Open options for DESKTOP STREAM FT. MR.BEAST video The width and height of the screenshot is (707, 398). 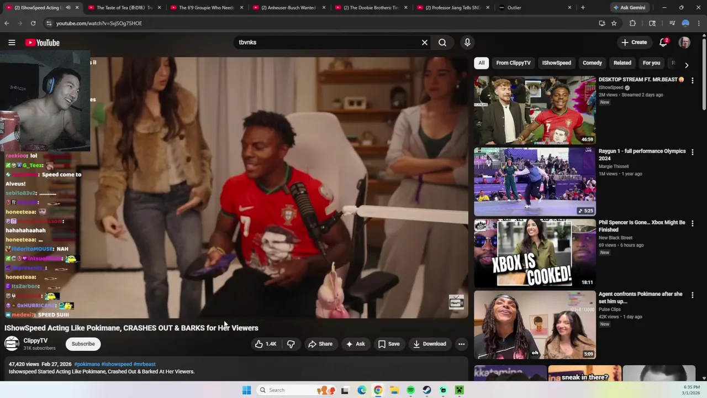click(x=693, y=80)
